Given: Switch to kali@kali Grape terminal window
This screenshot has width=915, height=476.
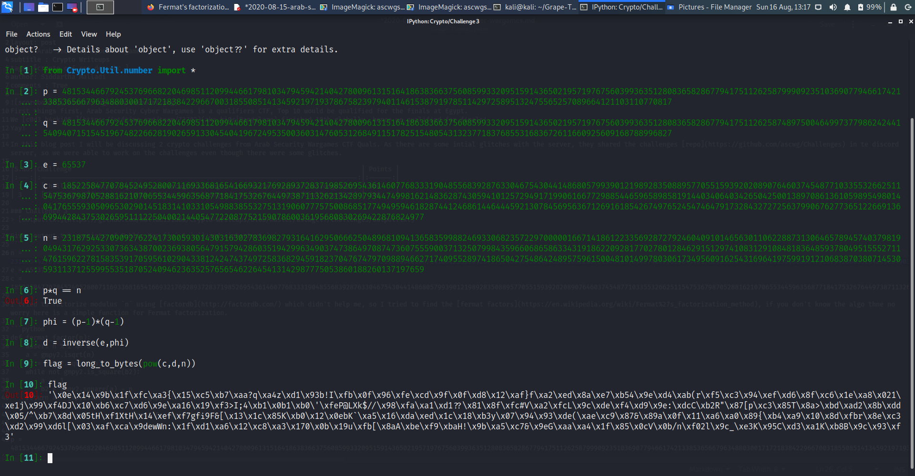Looking at the screenshot, I should point(535,7).
